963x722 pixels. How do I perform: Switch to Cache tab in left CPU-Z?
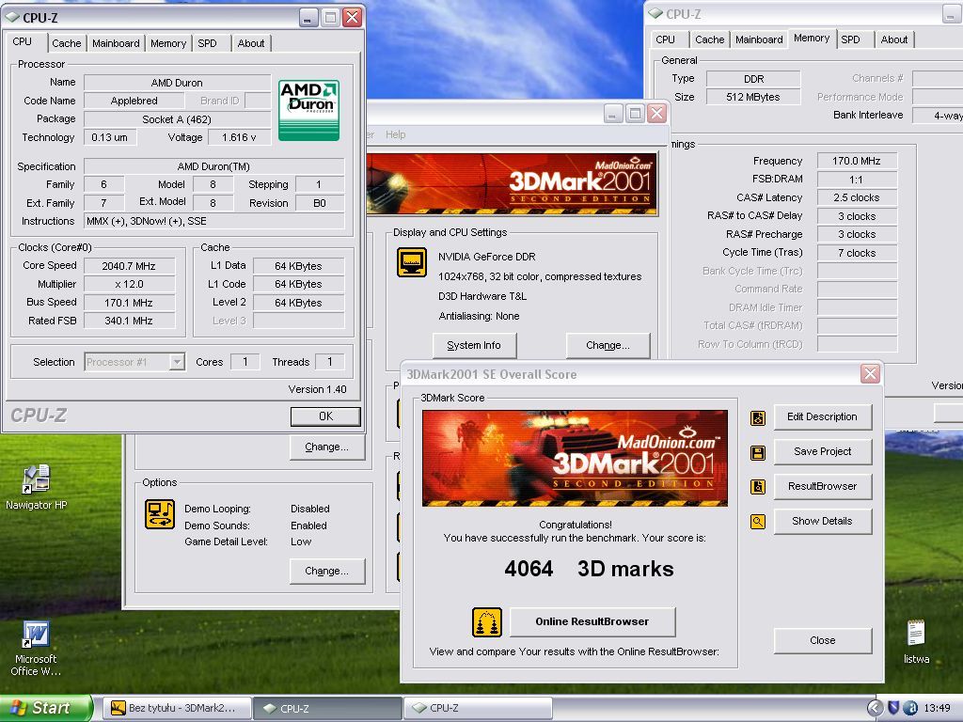pyautogui.click(x=67, y=43)
